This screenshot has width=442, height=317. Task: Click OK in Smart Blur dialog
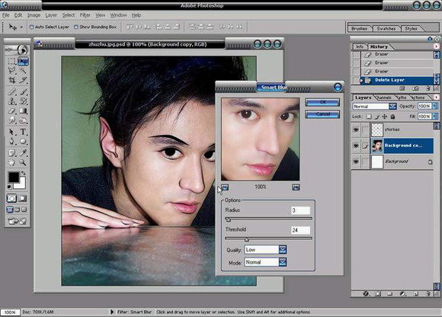point(322,102)
